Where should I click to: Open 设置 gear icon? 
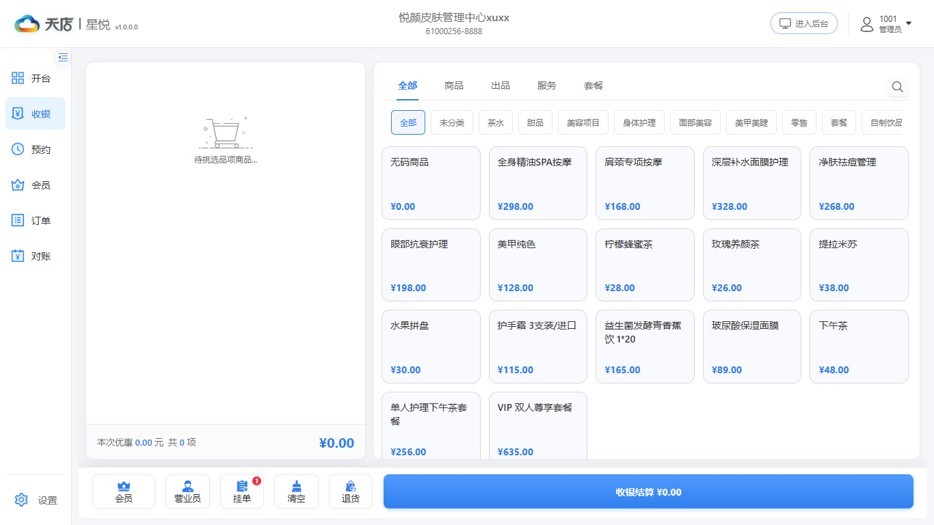21,500
